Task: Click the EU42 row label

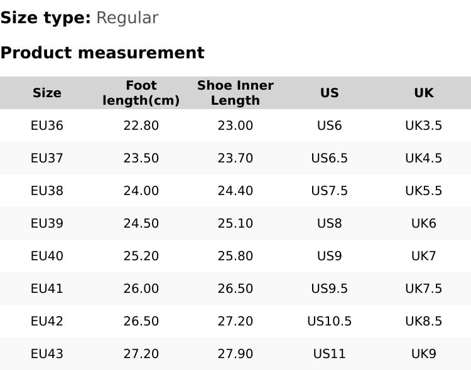Action: 47,321
